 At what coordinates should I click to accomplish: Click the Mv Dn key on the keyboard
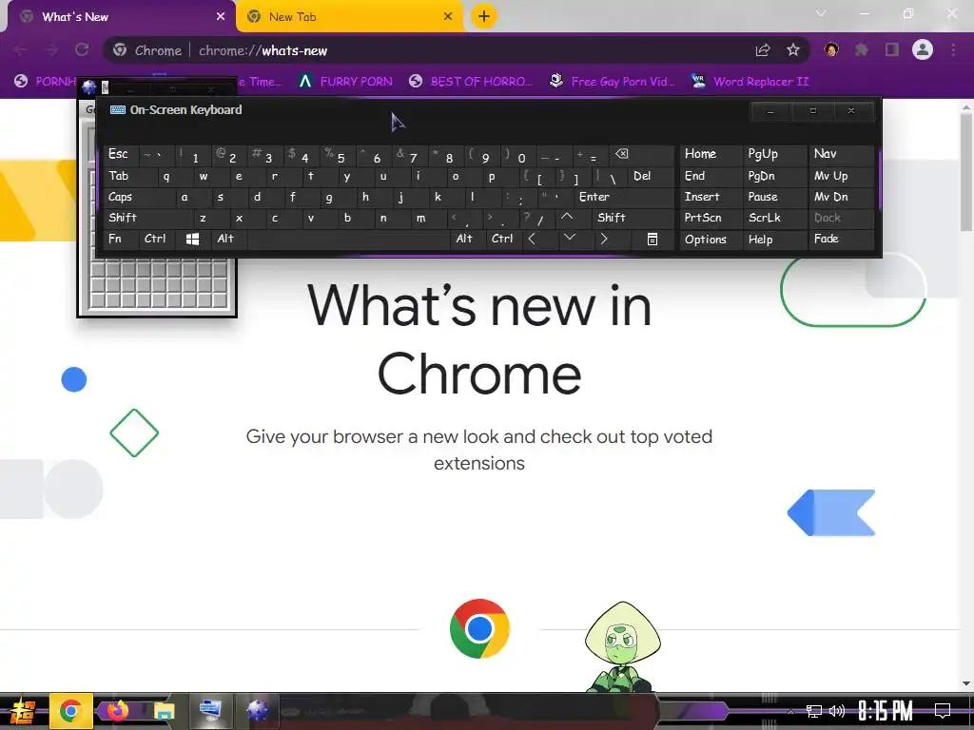(x=841, y=198)
